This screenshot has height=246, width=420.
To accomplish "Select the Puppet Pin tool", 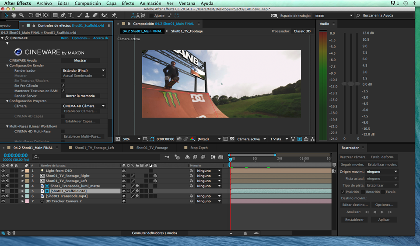I will click(x=114, y=15).
